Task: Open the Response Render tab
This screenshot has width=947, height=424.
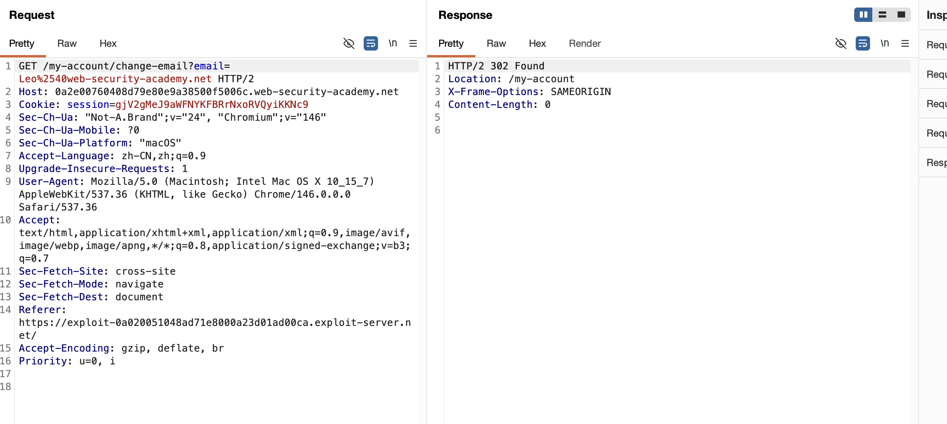Action: (584, 43)
